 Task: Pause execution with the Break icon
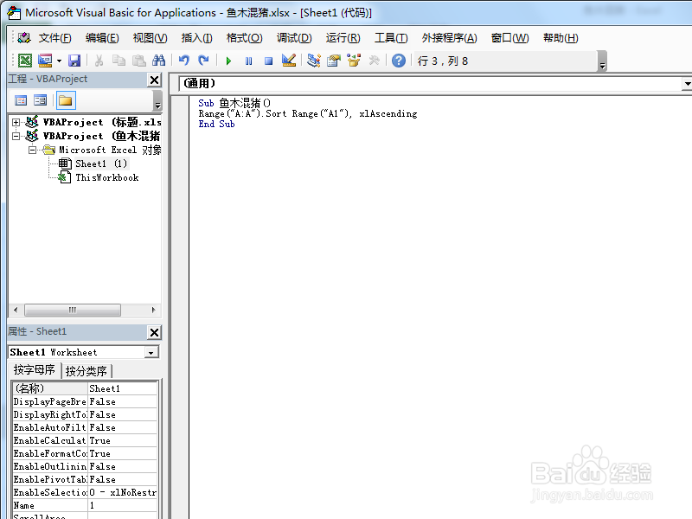point(248,61)
